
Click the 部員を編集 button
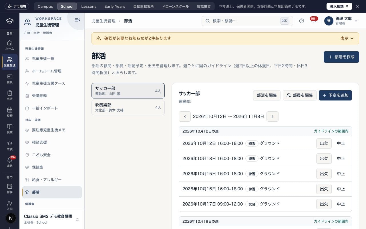click(x=300, y=95)
